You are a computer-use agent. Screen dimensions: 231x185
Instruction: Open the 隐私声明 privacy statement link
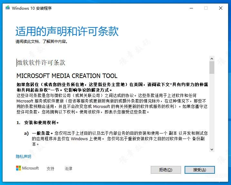pos(24,157)
